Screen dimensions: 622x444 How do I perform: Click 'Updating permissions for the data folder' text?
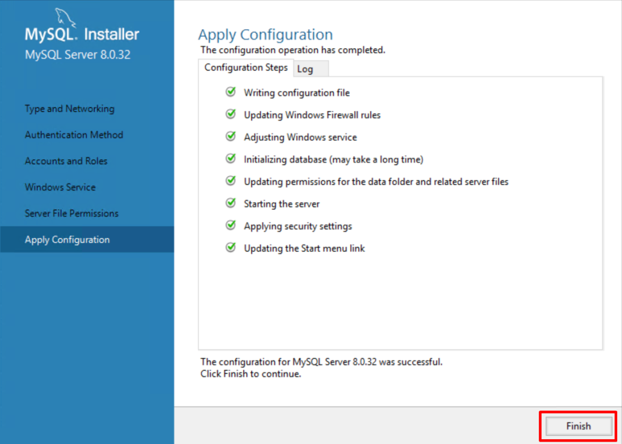(376, 182)
